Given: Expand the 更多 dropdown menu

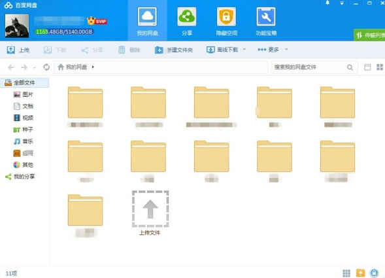Looking at the screenshot, I should point(286,50).
